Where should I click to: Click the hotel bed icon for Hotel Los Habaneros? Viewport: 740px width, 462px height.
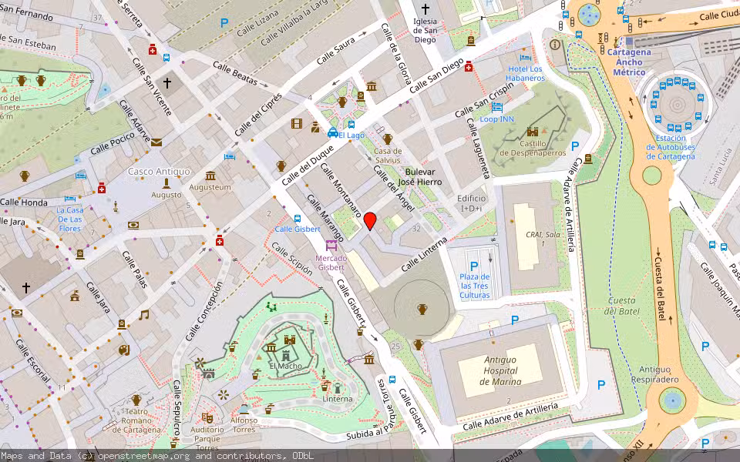(524, 56)
